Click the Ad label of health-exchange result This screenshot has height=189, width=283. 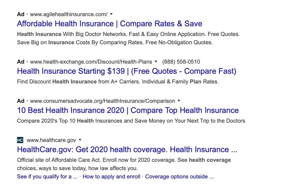pyautogui.click(x=21, y=62)
